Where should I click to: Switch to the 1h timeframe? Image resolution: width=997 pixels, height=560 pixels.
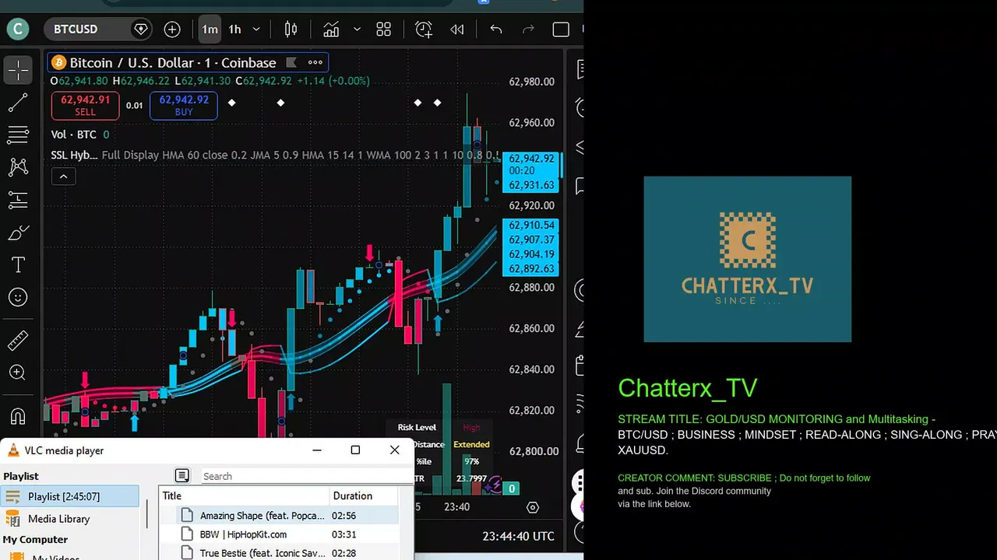[234, 30]
